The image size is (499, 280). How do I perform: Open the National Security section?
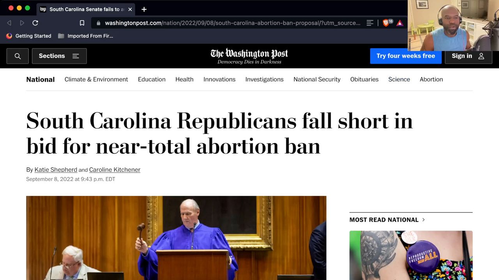click(x=317, y=79)
